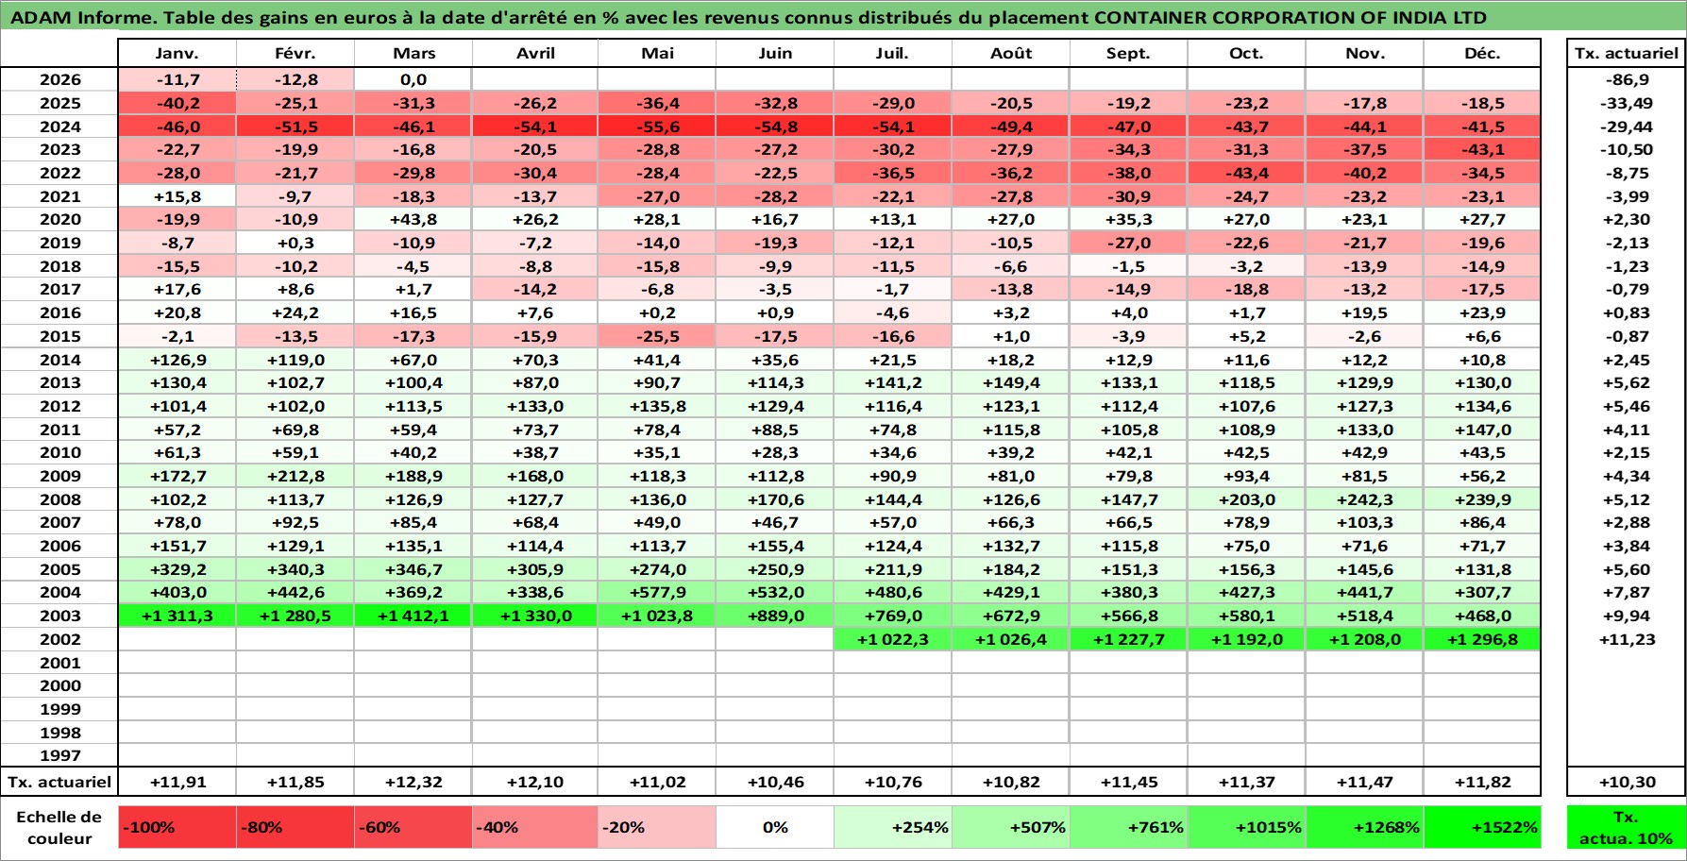1687x861 pixels.
Task: Select the 0,0 cell for Mars 2026
Action: point(413,79)
